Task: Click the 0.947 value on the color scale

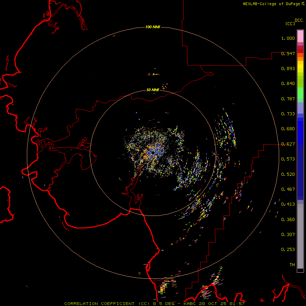Action: tap(288, 53)
